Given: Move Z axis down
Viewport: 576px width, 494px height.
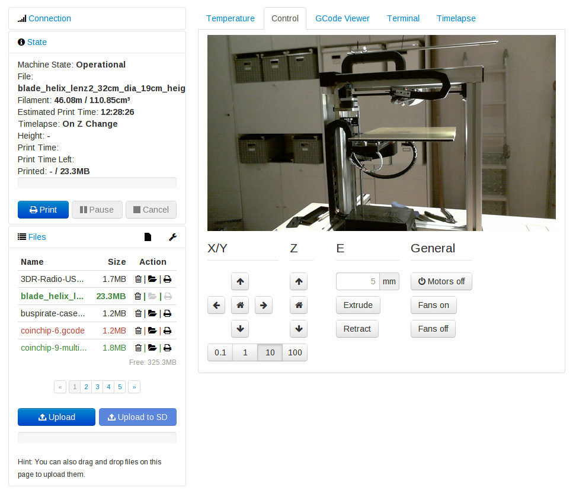Looking at the screenshot, I should coord(299,329).
